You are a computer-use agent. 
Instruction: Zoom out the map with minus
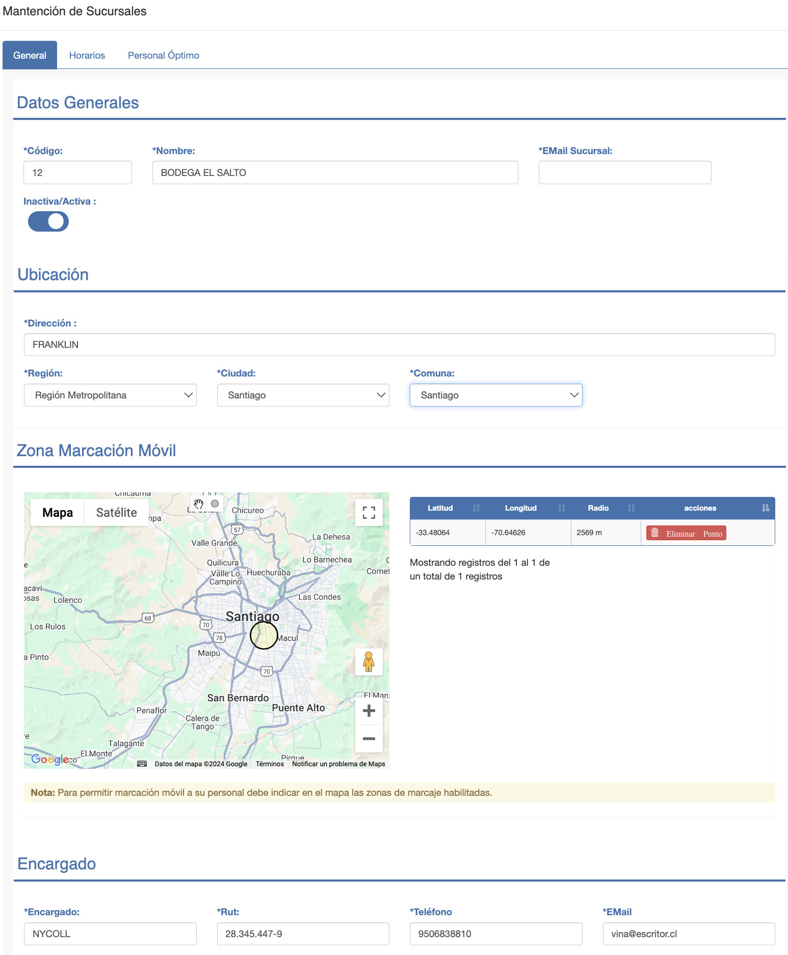pyautogui.click(x=369, y=738)
